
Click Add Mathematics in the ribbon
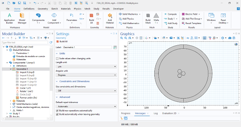click(x=129, y=23)
